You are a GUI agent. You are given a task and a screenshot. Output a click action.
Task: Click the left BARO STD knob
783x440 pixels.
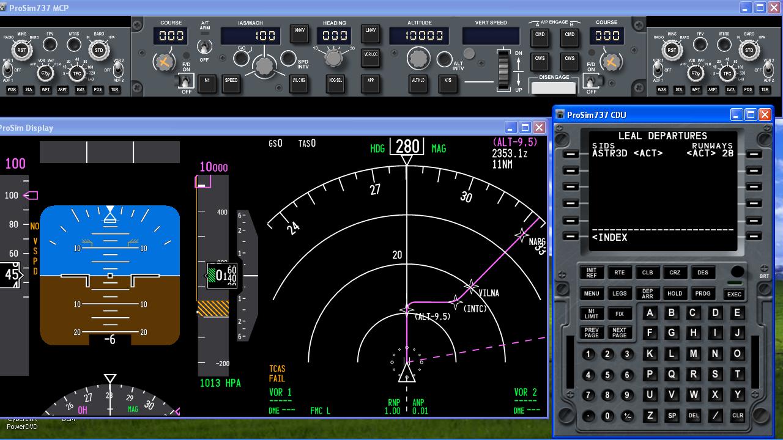pyautogui.click(x=99, y=50)
